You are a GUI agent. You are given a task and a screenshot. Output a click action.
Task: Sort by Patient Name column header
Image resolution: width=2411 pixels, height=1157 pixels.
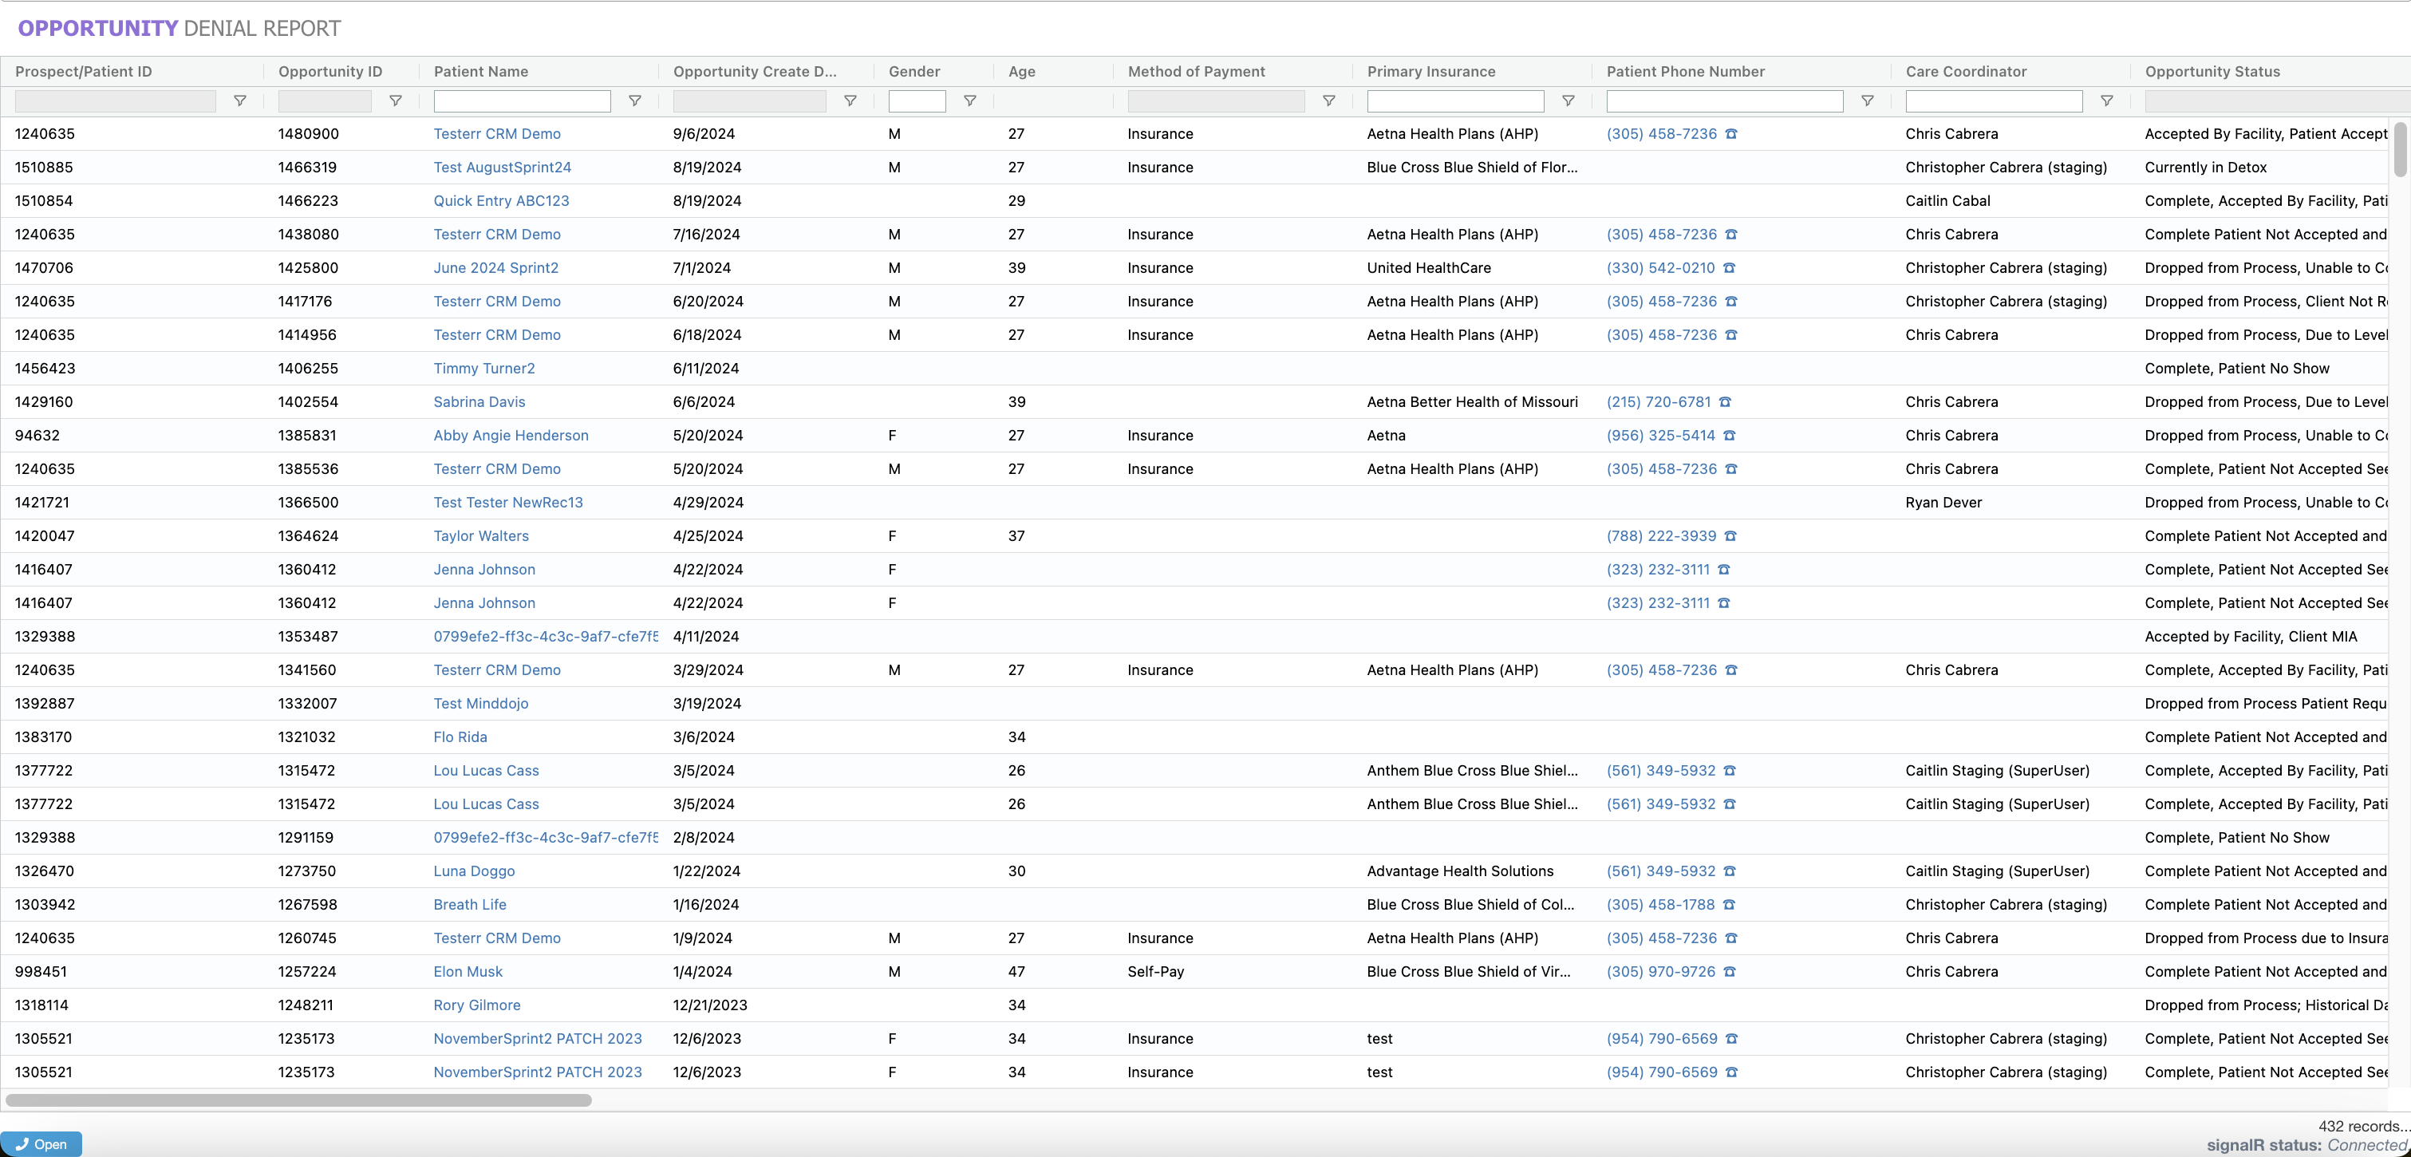tap(480, 71)
